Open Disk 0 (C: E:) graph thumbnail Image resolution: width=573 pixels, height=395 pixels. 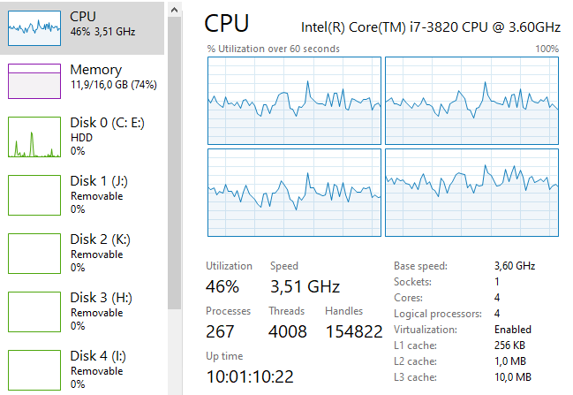click(x=34, y=137)
